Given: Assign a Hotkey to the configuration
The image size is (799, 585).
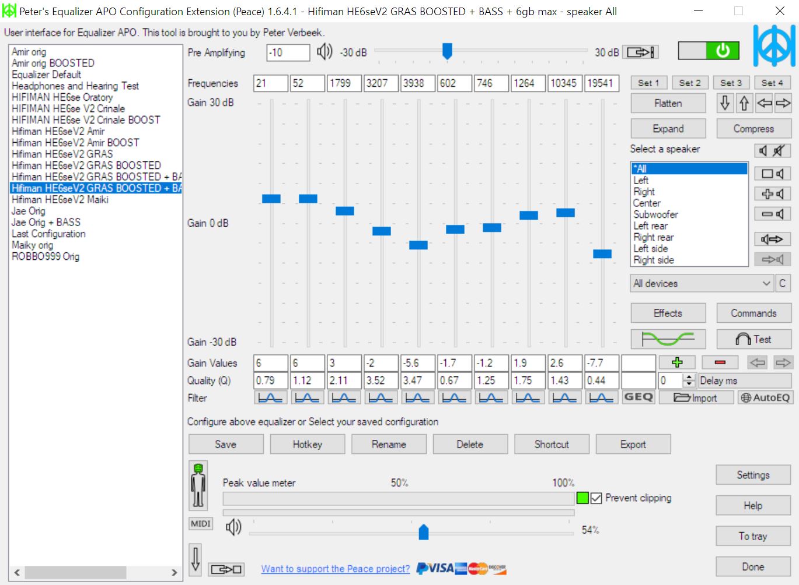Looking at the screenshot, I should 308,444.
